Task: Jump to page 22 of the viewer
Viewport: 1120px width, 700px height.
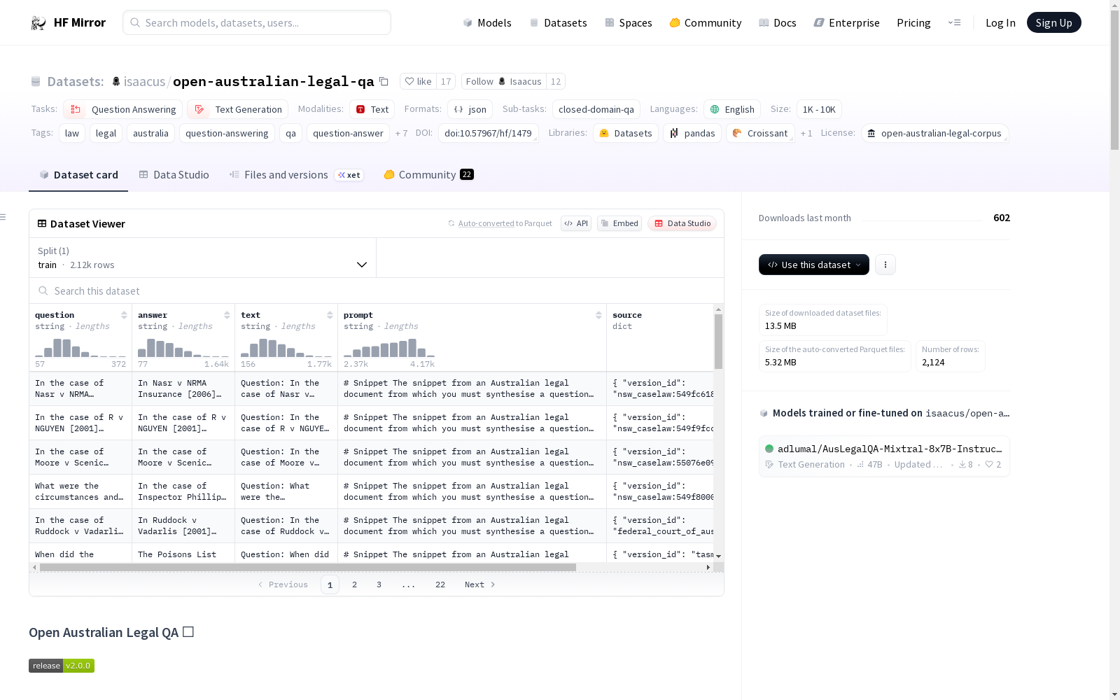Action: 440,584
